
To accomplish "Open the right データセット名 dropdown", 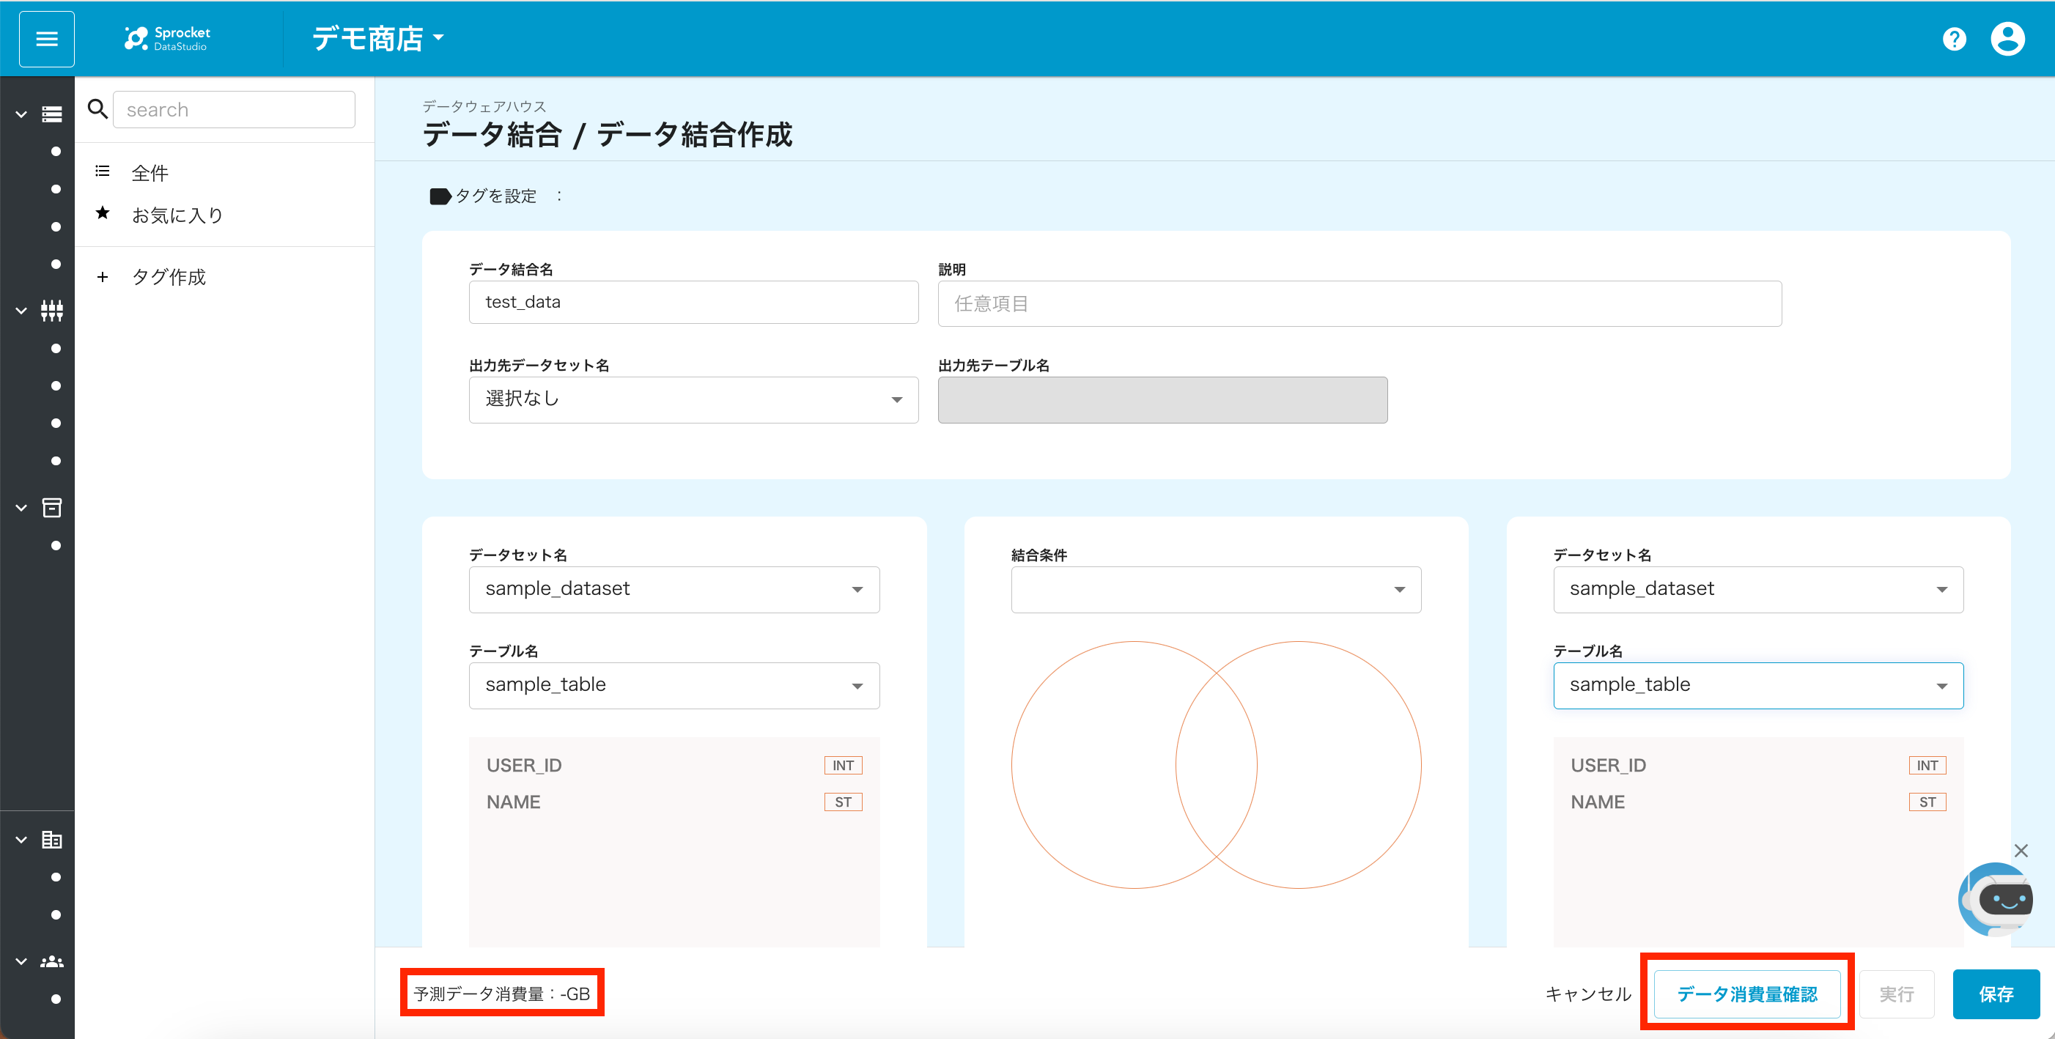I will [1758, 589].
